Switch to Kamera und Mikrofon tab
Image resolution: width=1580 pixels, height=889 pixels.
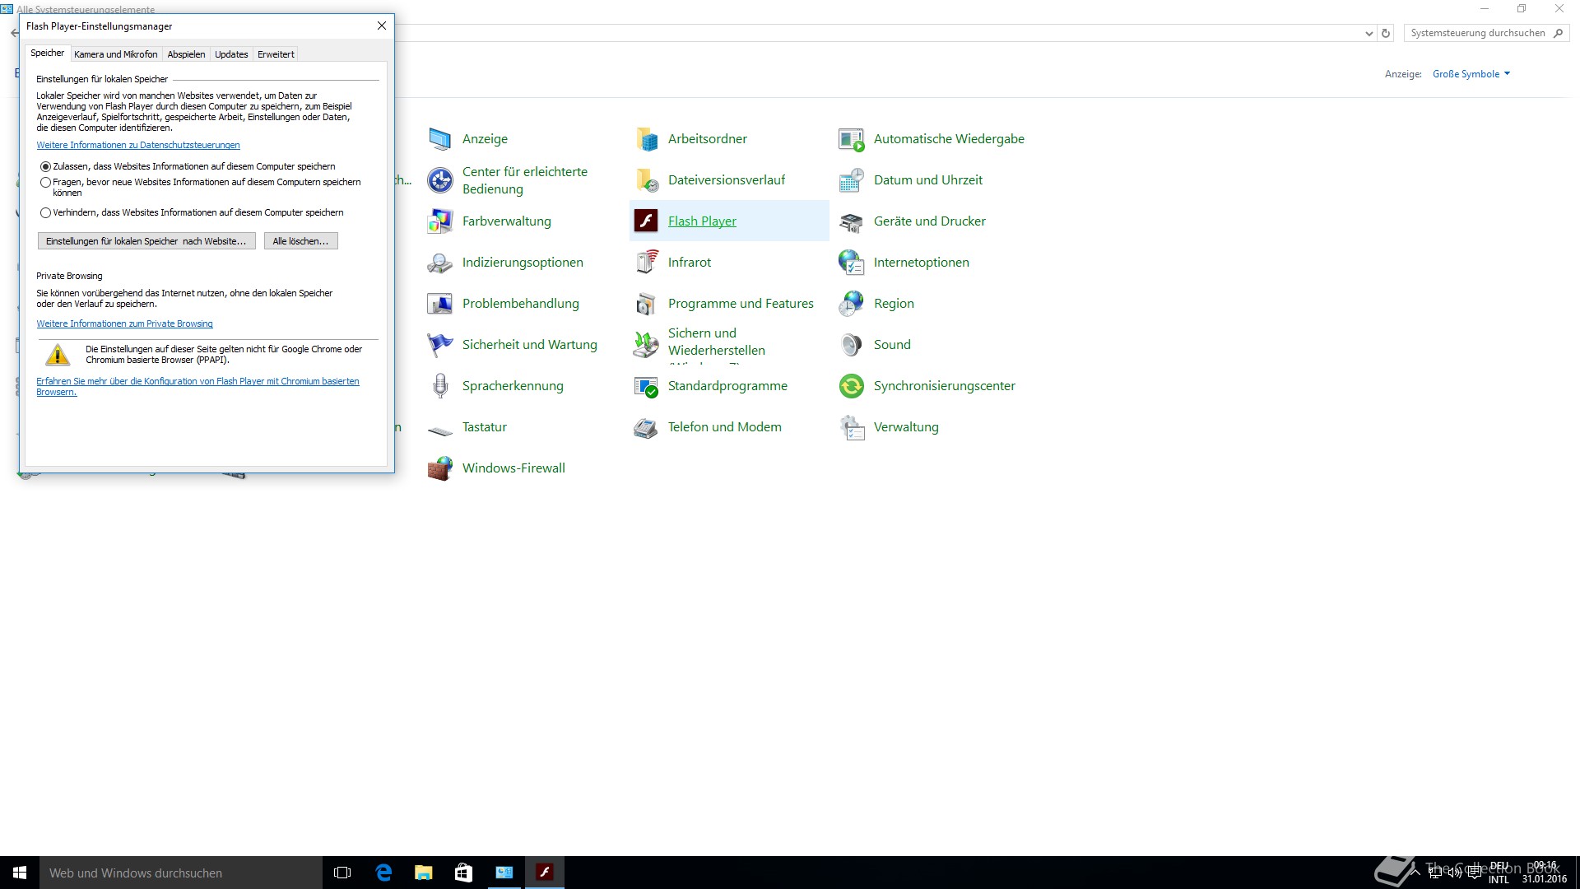click(116, 54)
